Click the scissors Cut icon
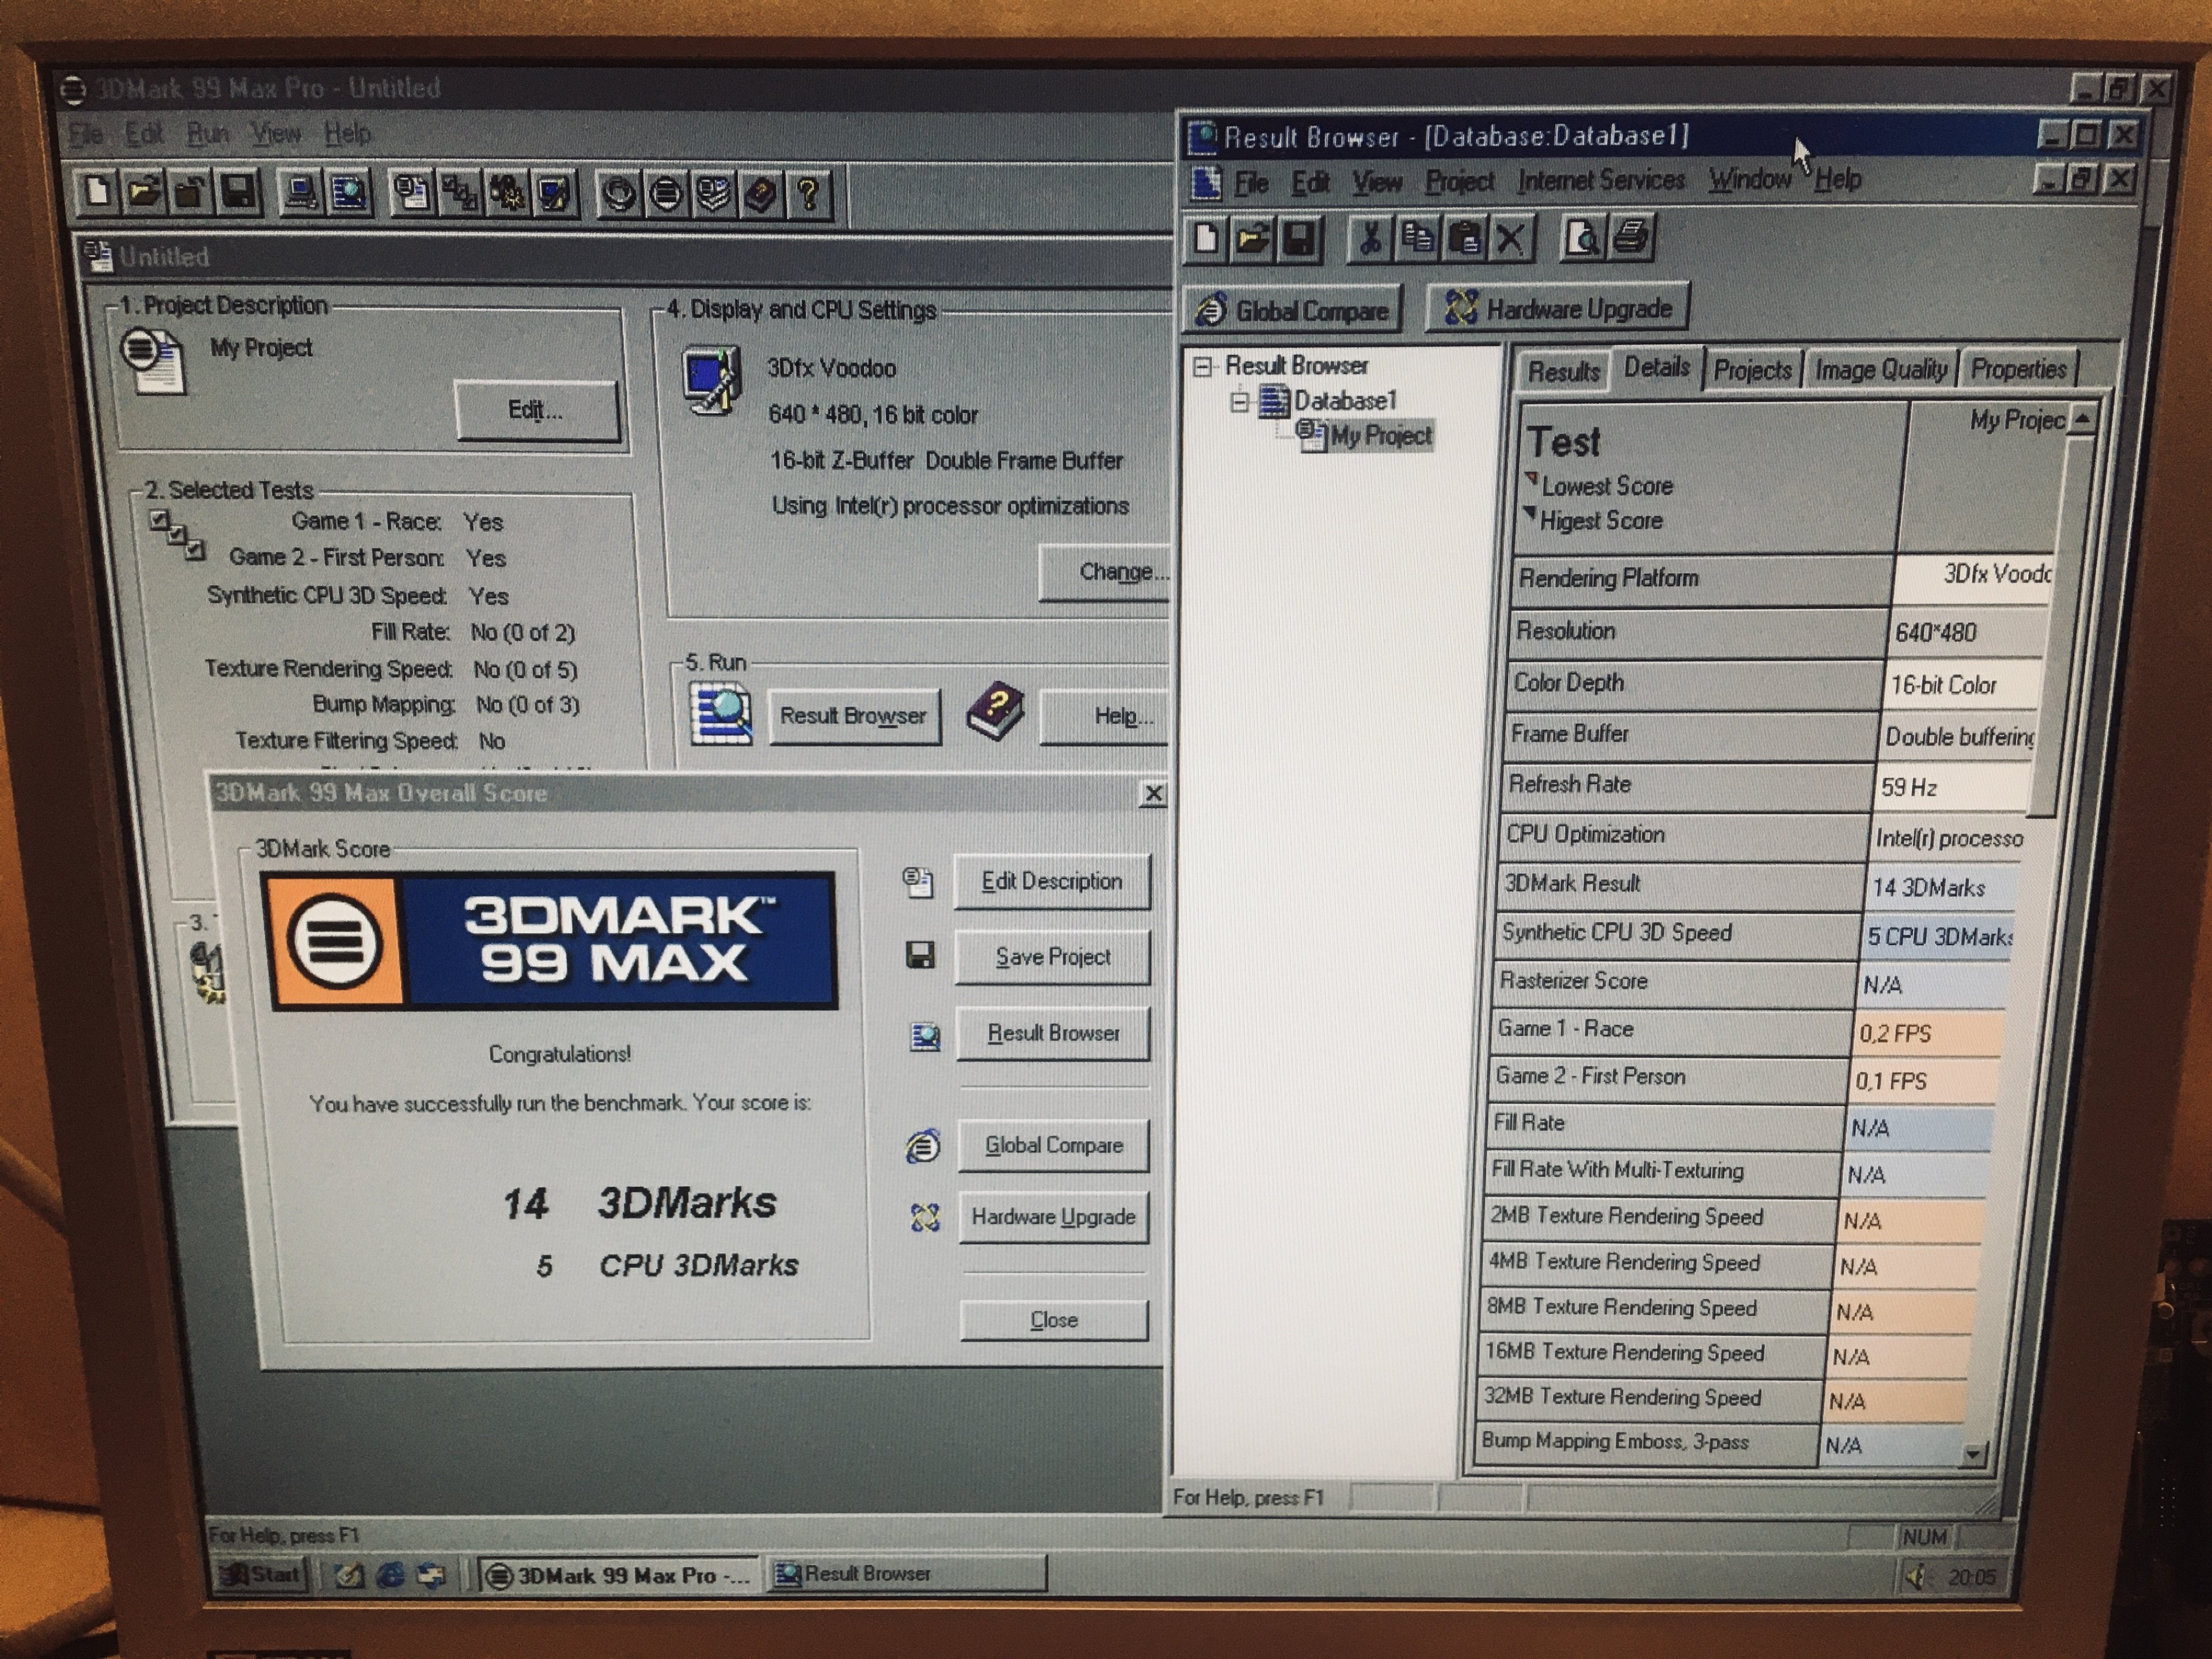Screen dimensions: 2212x1659 click(1370, 239)
